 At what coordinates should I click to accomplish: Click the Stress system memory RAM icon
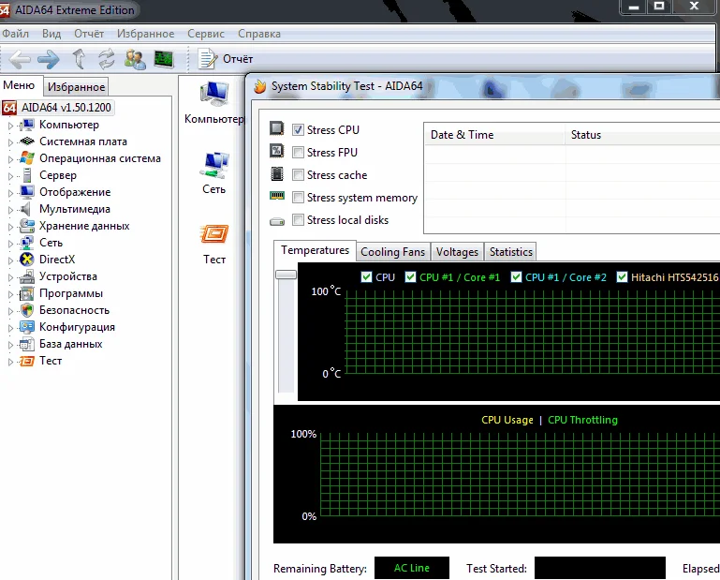[277, 196]
